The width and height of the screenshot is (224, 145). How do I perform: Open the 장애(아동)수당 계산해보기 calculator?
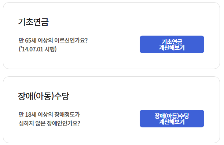[x=172, y=119]
